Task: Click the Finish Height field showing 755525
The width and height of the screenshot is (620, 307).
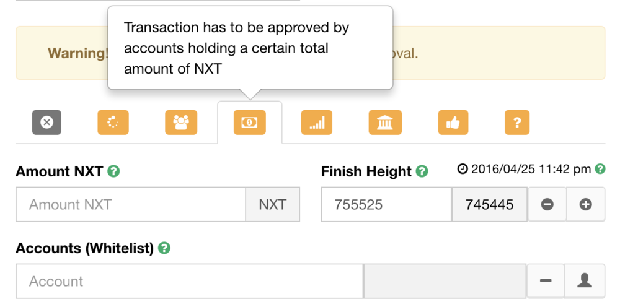Action: click(x=386, y=204)
